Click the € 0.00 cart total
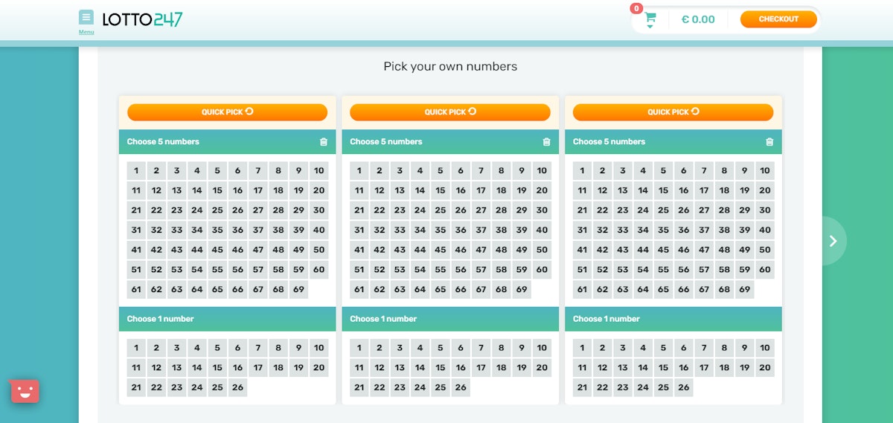Viewport: 893px width, 423px height. [x=698, y=20]
